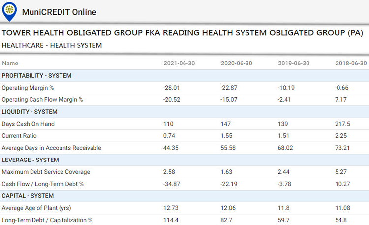Click the 2020-06-30 column header

(x=237, y=63)
